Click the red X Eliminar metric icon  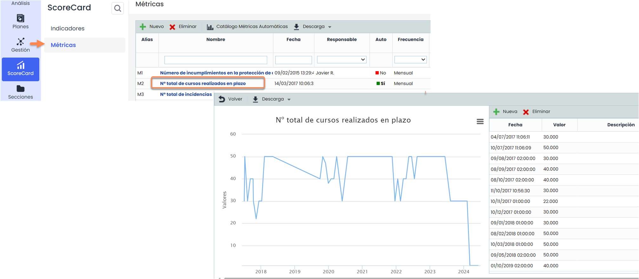tap(172, 27)
